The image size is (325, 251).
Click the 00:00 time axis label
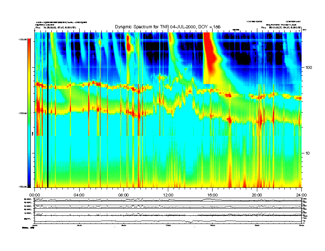coord(34,195)
